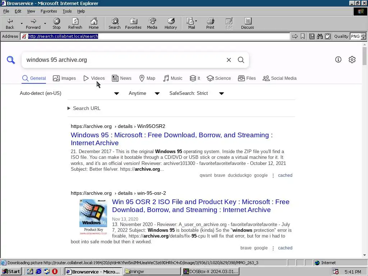Click the binoculars find icon
The width and height of the screenshot is (368, 276).
(319, 36)
